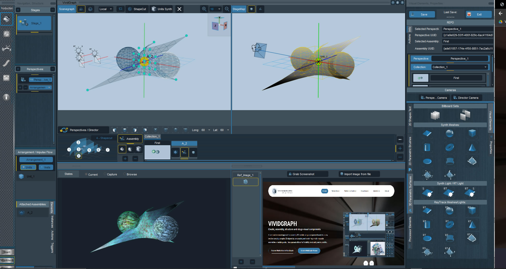Open the Collection_1 tab
Screen dimensions: 506x269
click(x=152, y=137)
